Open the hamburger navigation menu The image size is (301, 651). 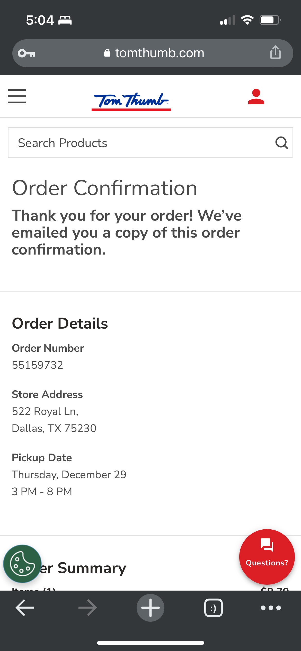pos(17,96)
